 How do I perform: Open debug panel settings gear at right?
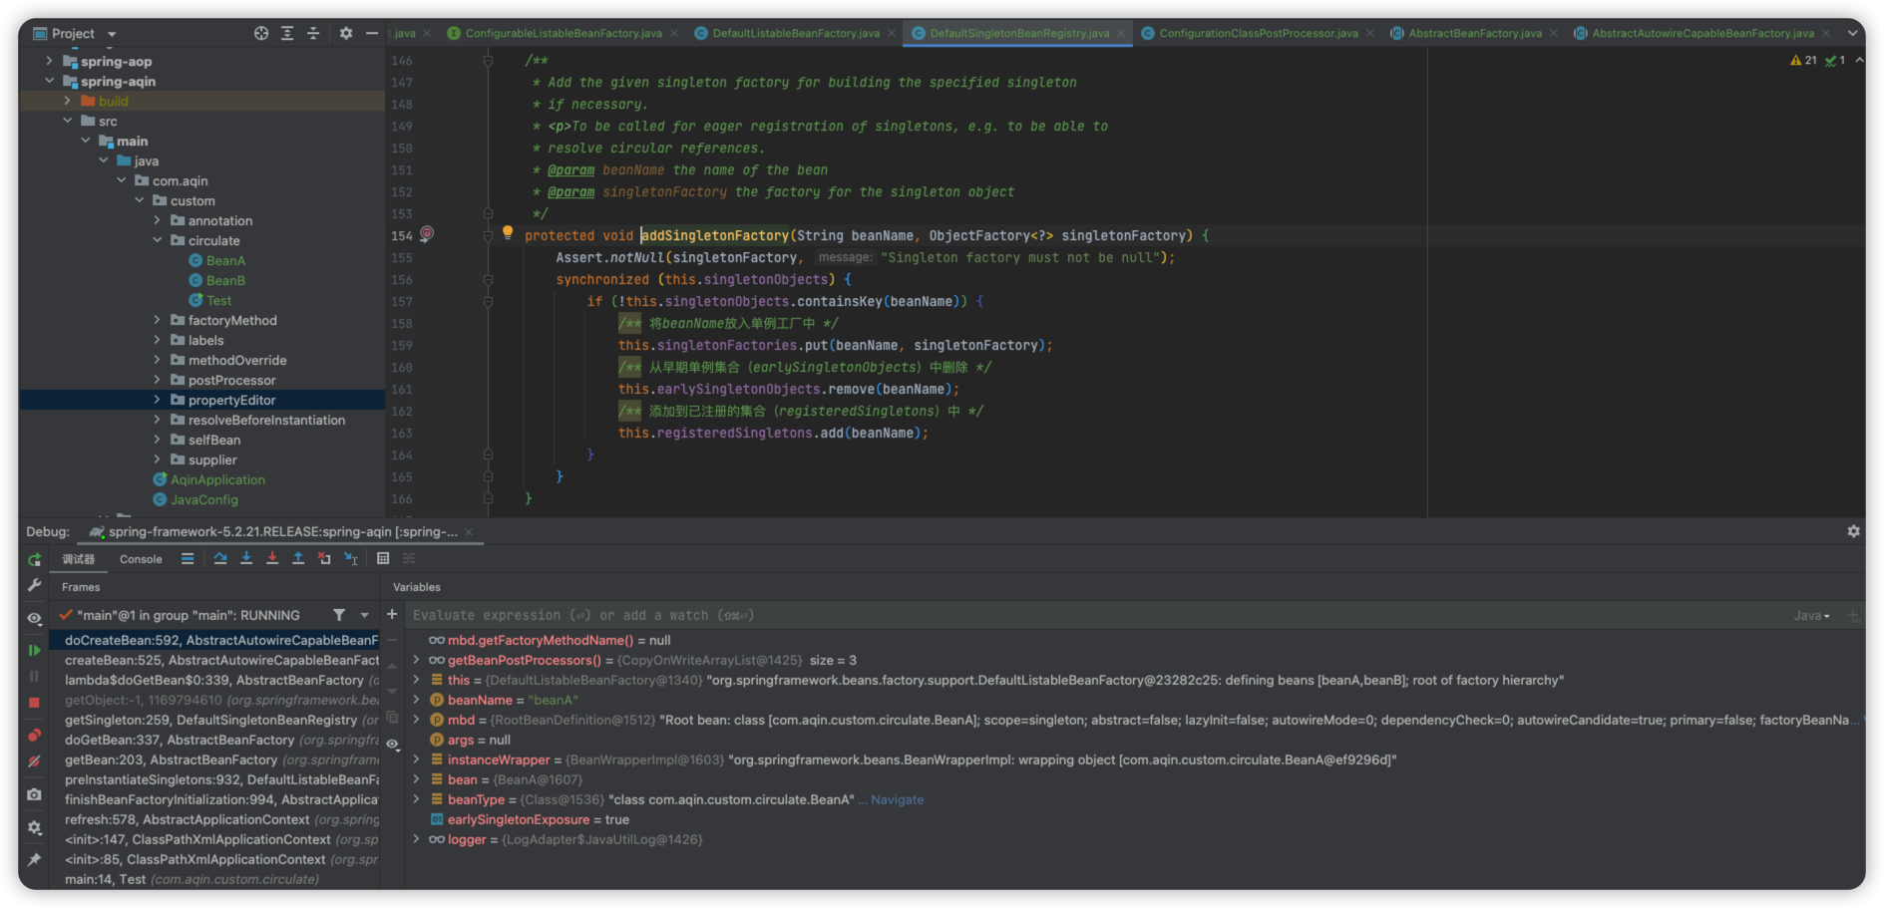(x=1853, y=531)
